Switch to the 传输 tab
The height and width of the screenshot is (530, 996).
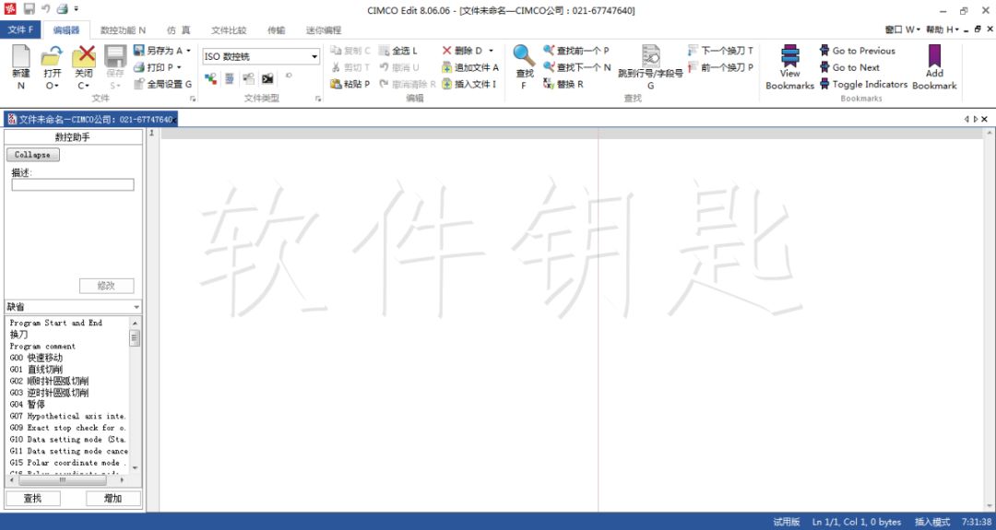tap(277, 29)
